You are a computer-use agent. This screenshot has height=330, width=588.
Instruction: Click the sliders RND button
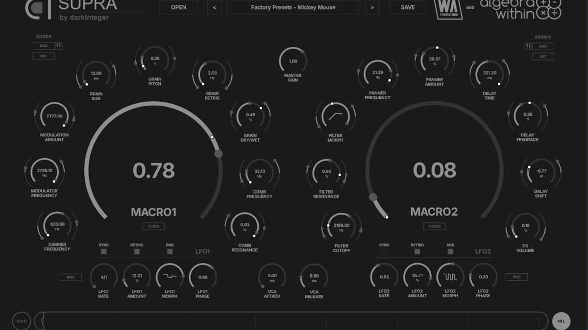tap(543, 46)
